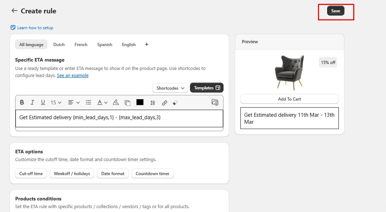Screen dimensions: 386x212
Task: Open the text alignment dropdown
Action: [x=74, y=102]
